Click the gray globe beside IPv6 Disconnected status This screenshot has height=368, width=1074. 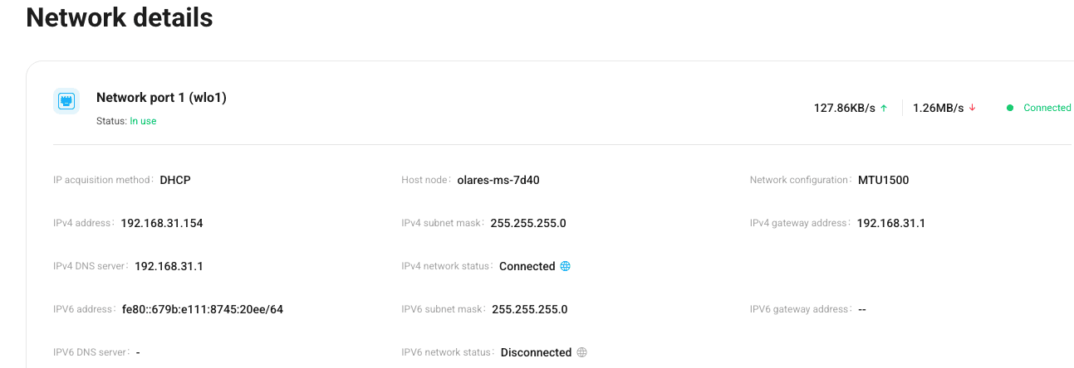click(581, 352)
